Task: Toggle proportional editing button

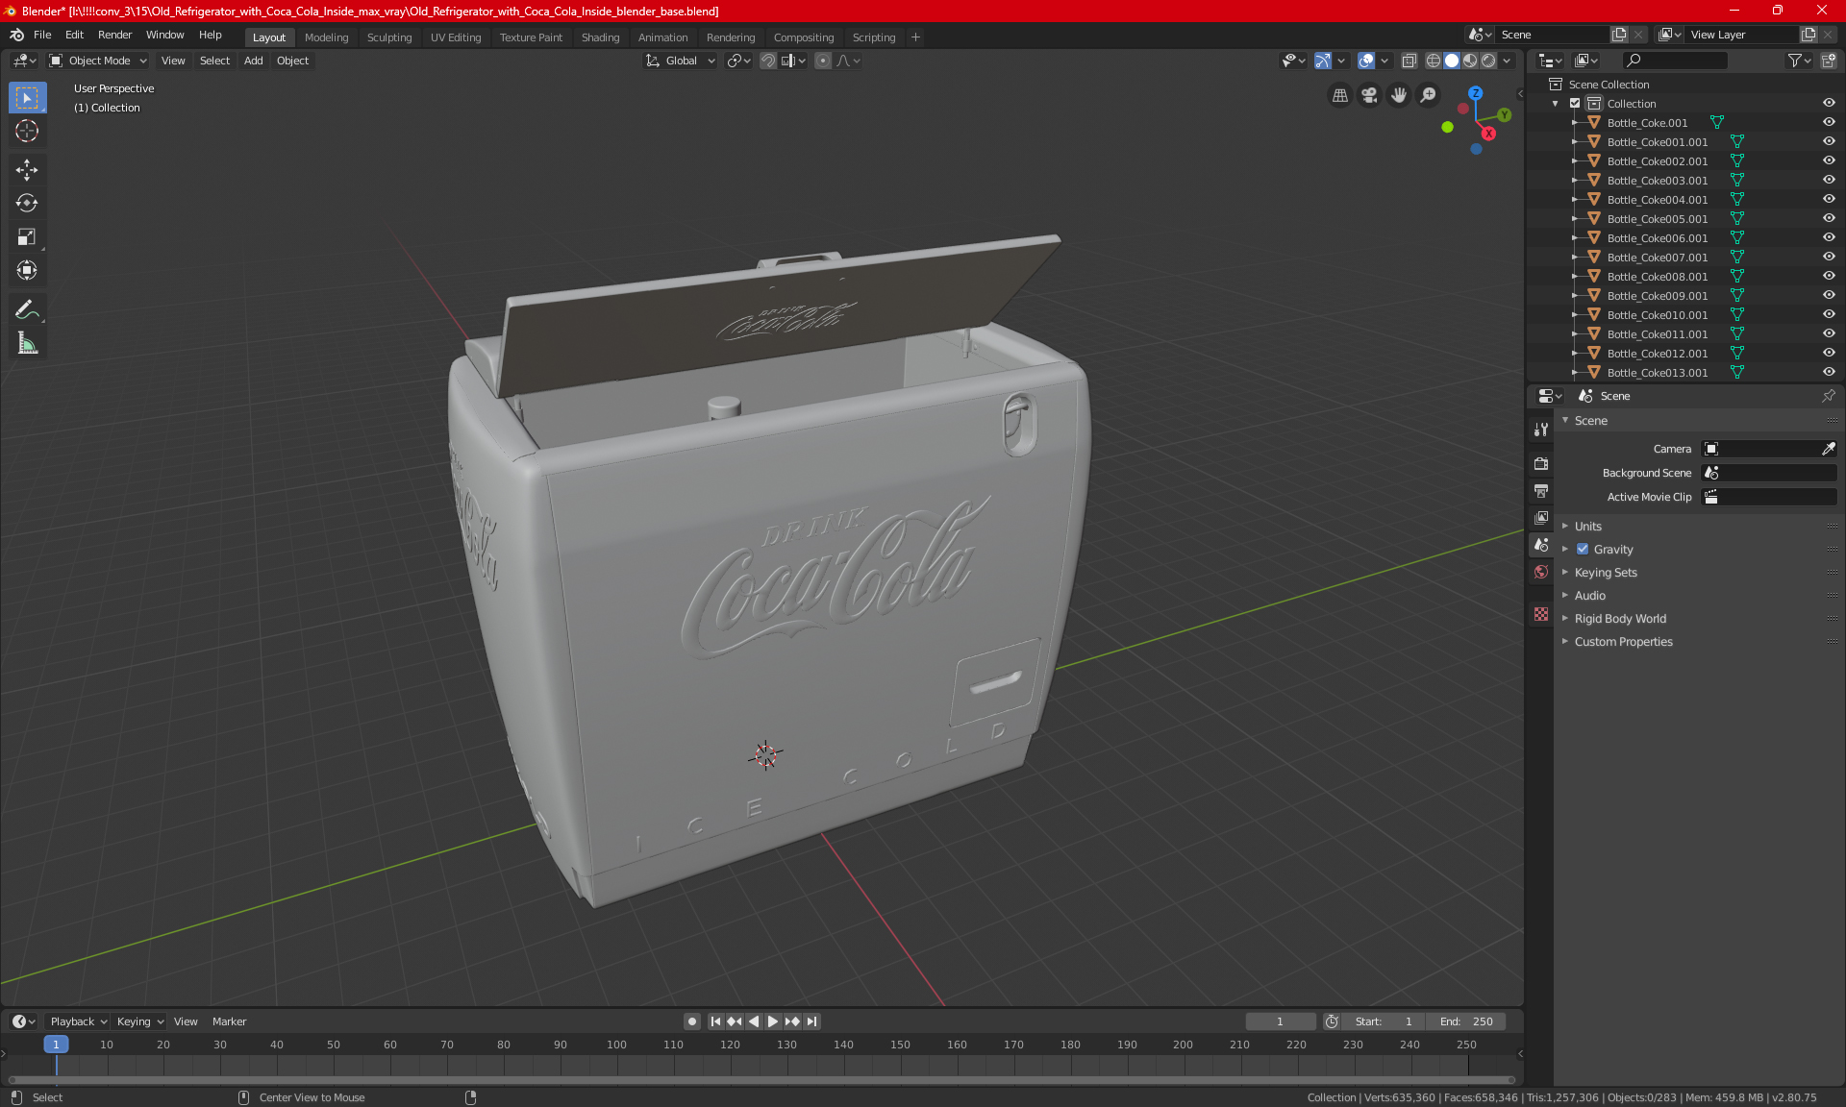Action: (x=823, y=61)
